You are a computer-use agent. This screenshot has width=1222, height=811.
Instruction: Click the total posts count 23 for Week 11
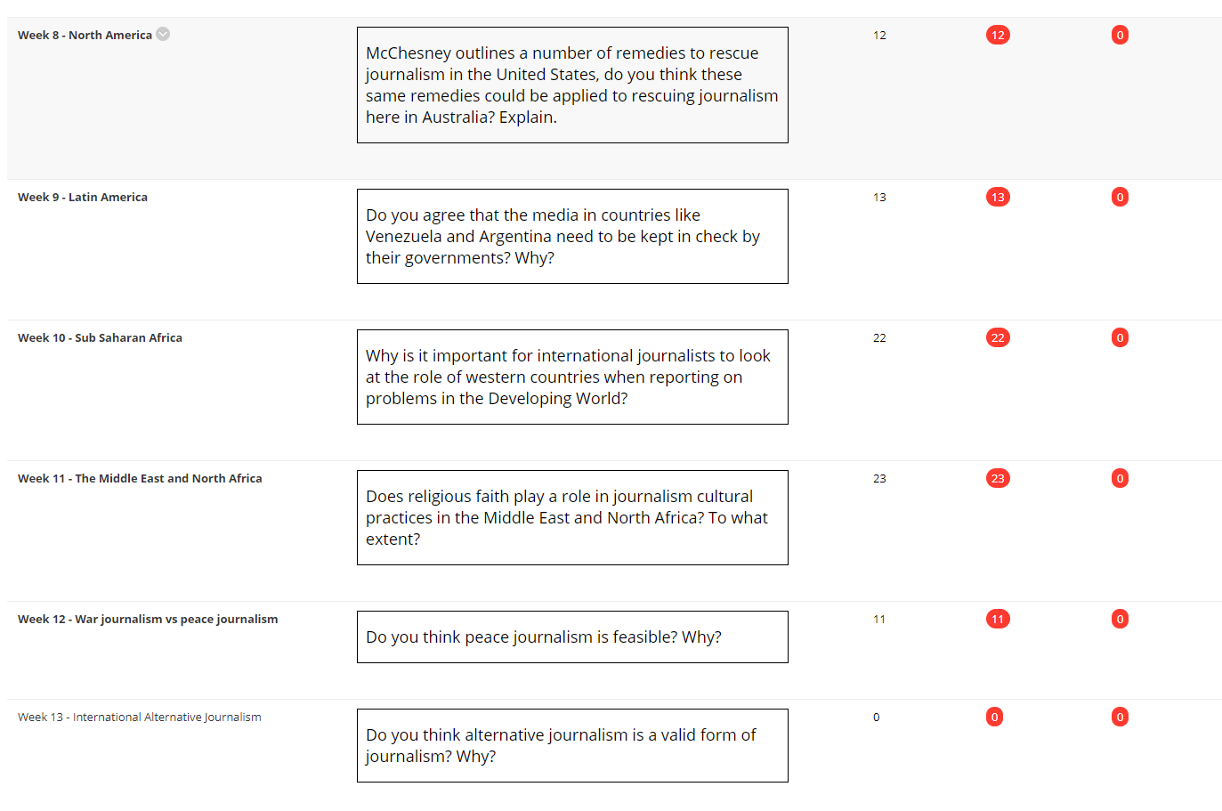coord(879,478)
